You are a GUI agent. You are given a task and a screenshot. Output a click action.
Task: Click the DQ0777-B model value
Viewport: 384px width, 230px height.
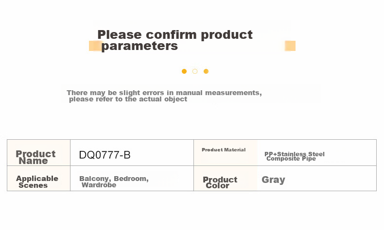pos(105,155)
